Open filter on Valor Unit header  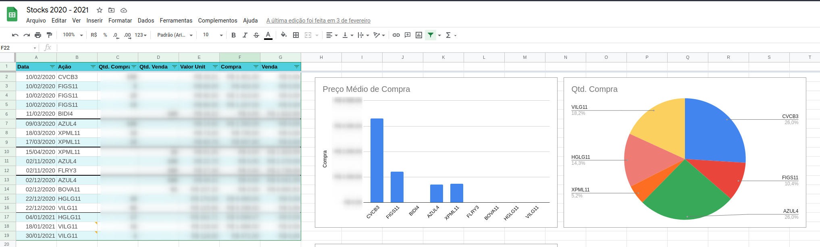[x=215, y=67]
